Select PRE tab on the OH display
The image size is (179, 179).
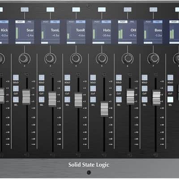tap(132, 22)
